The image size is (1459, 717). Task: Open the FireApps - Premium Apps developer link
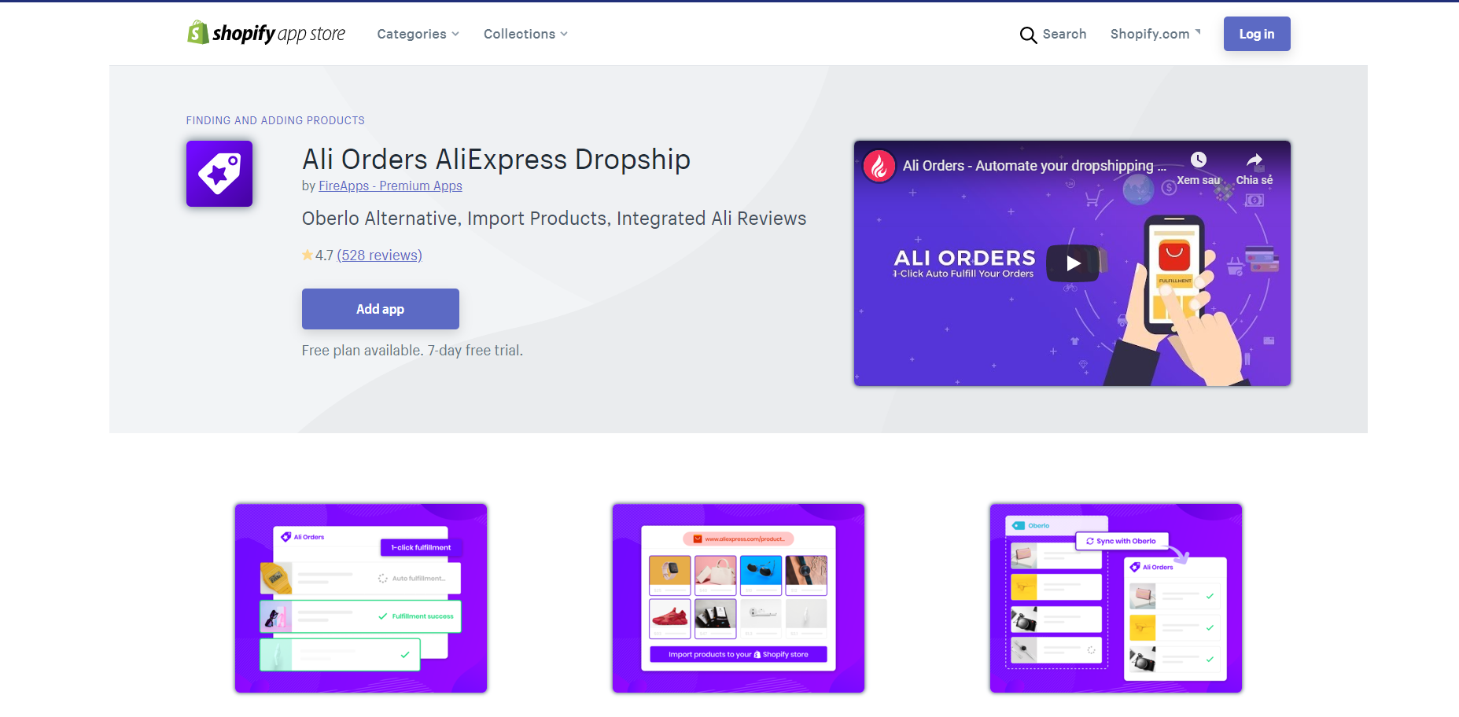click(x=390, y=186)
